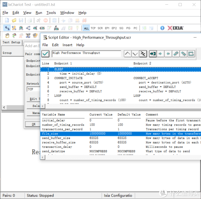This screenshot has width=201, height=199.
Task: Click the second pair icon after Add Pair
Action: [14, 28]
